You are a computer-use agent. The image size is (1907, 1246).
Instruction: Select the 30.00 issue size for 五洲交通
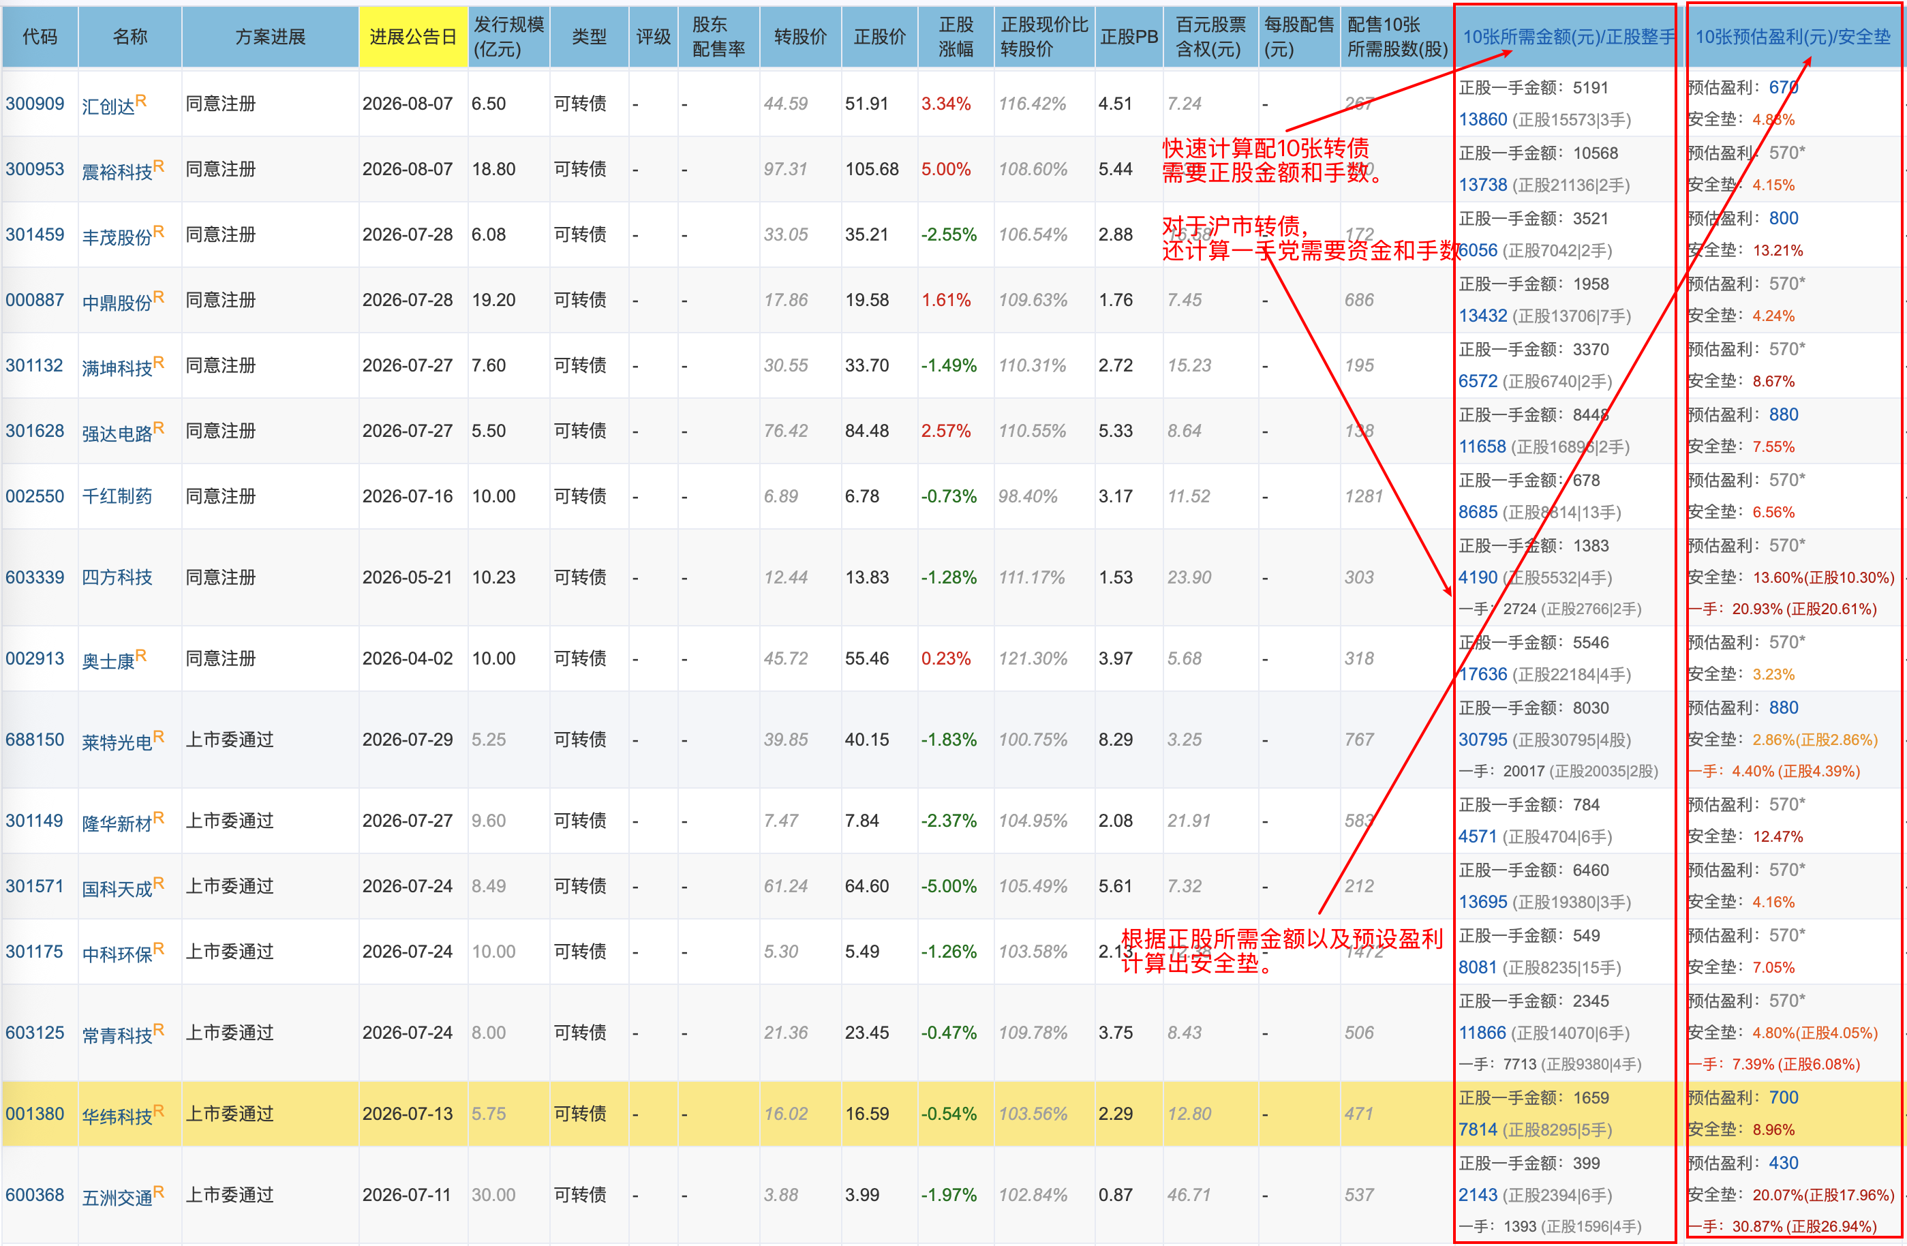493,1195
